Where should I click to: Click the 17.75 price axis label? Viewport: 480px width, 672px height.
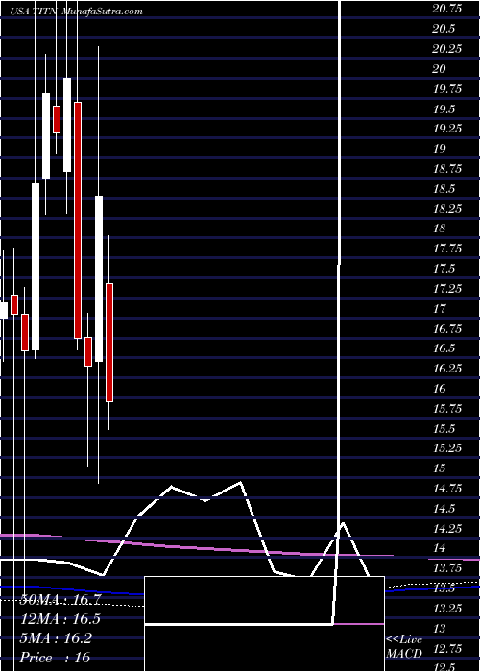446,249
